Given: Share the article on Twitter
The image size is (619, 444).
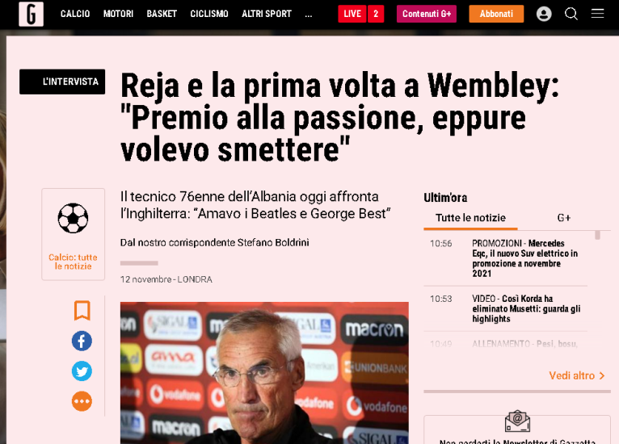Looking at the screenshot, I should tap(82, 371).
